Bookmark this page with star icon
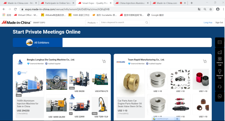225x121 pixels. point(211,9)
